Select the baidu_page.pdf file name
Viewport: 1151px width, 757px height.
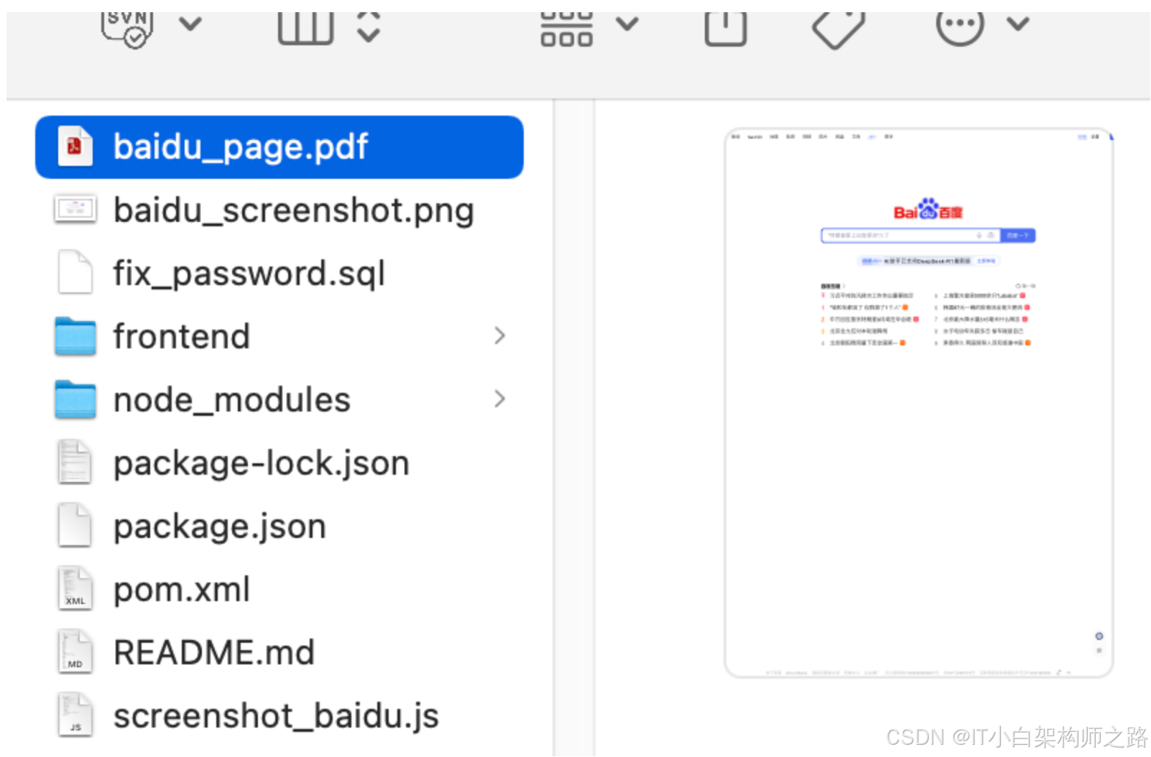241,147
